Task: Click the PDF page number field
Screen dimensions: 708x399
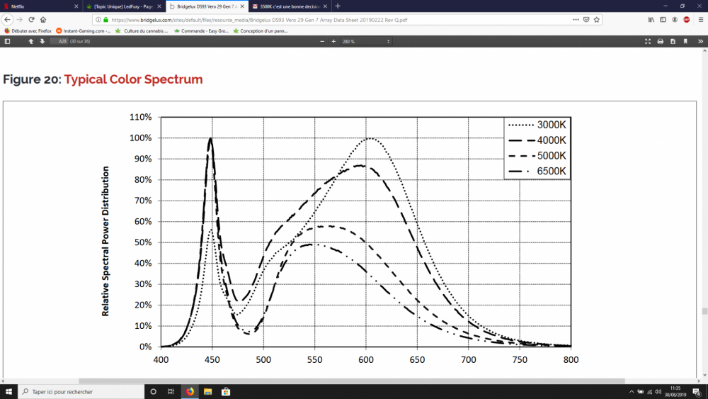Action: [x=59, y=41]
